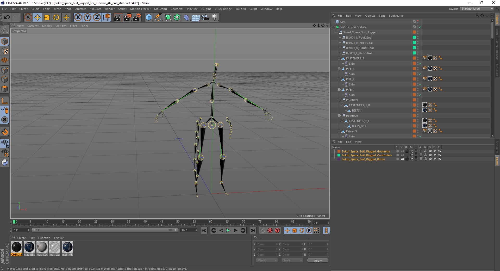Click the X position input field

click(267, 244)
